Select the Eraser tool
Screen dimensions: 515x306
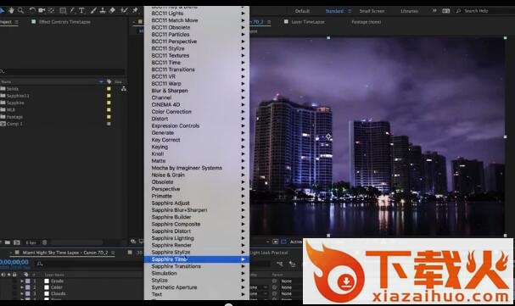(112, 10)
